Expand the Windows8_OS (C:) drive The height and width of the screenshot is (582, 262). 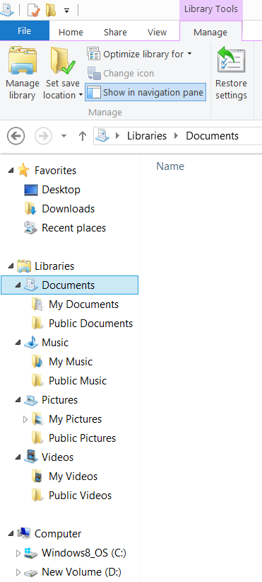point(18,553)
